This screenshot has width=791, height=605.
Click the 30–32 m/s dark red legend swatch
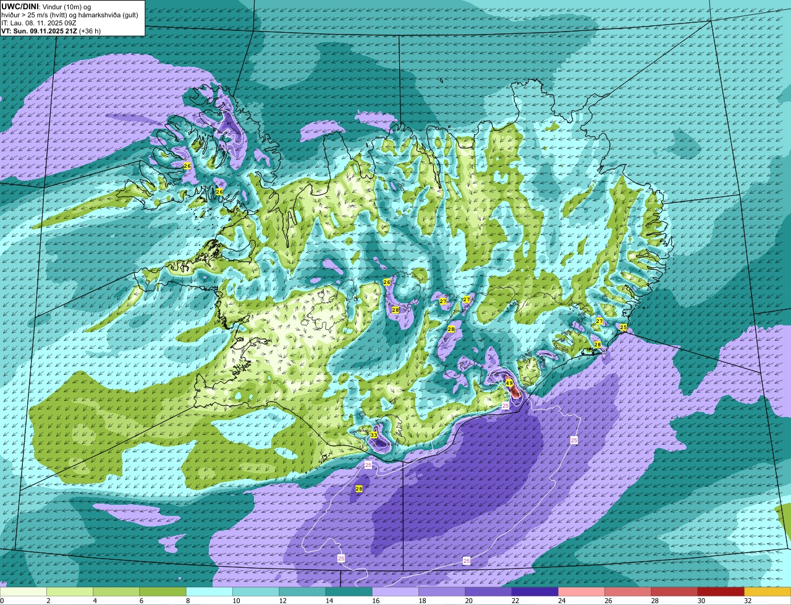click(x=721, y=592)
